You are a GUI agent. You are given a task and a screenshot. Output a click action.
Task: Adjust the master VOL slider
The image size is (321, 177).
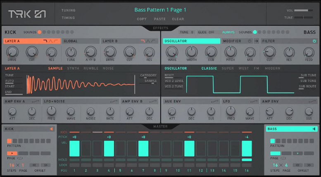[x=304, y=10]
